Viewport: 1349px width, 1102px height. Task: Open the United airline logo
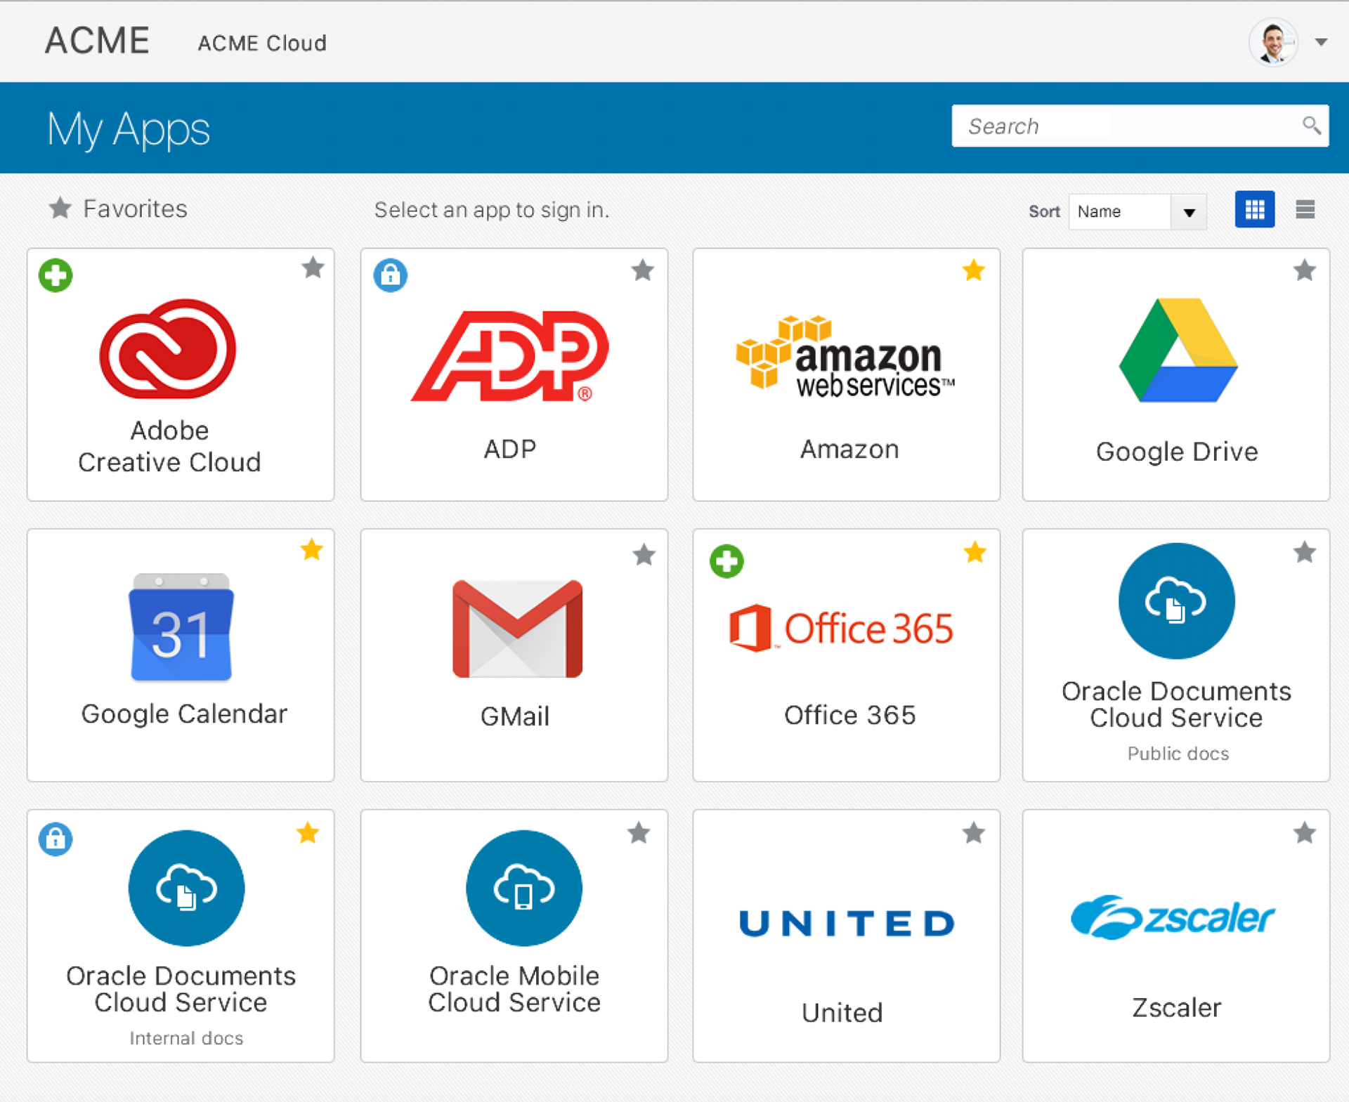847,923
